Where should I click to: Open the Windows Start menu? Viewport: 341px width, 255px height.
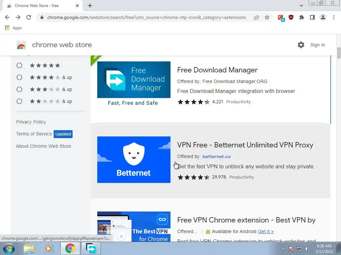pos(9,248)
